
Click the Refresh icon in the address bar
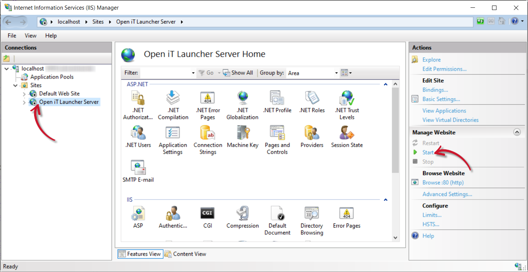pyautogui.click(x=480, y=21)
